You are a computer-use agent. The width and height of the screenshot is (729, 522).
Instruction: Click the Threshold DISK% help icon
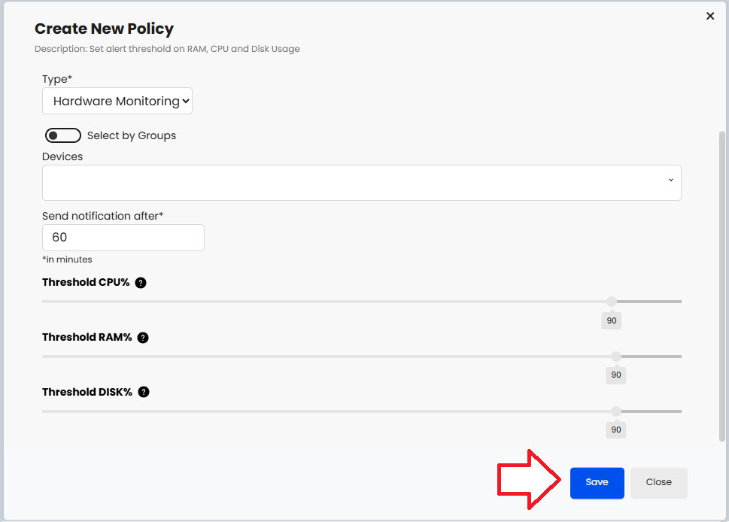(x=144, y=392)
